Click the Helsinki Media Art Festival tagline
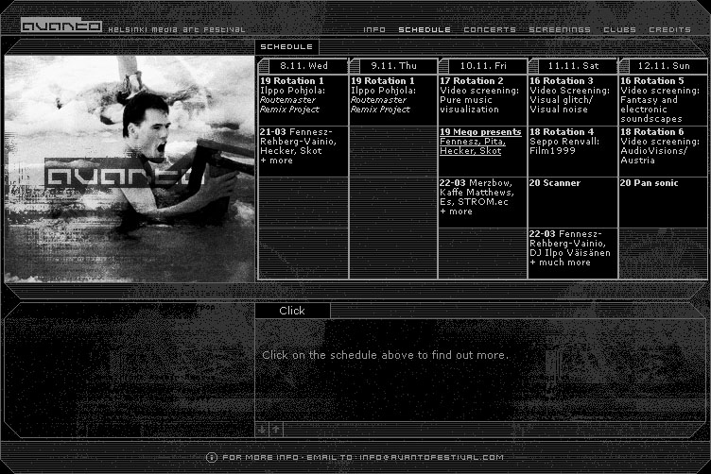The width and height of the screenshot is (711, 474). [177, 29]
